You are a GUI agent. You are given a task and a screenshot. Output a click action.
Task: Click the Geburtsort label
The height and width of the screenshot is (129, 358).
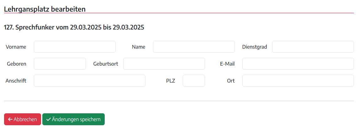[106, 64]
